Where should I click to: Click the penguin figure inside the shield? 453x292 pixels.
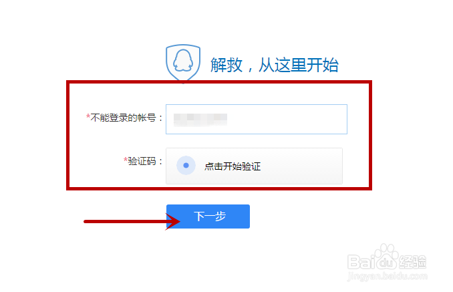point(183,60)
